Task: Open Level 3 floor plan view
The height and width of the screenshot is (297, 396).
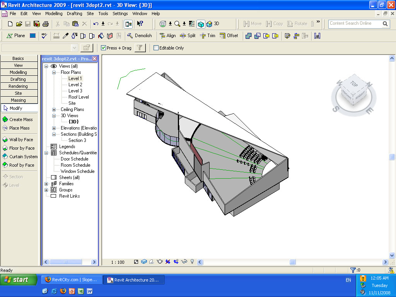Action: (75, 91)
